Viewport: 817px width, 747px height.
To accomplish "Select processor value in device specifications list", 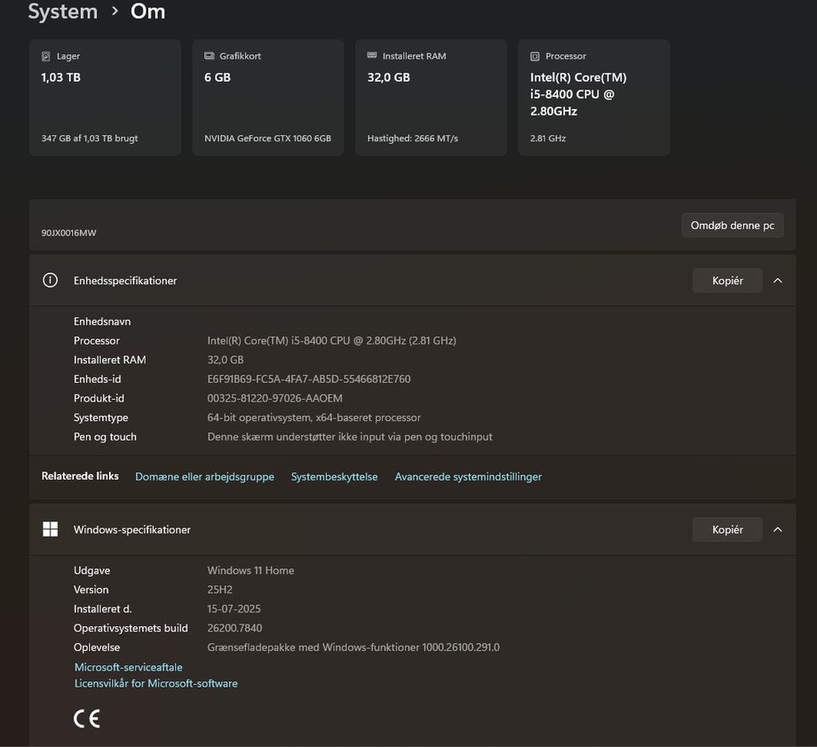I will tap(331, 340).
